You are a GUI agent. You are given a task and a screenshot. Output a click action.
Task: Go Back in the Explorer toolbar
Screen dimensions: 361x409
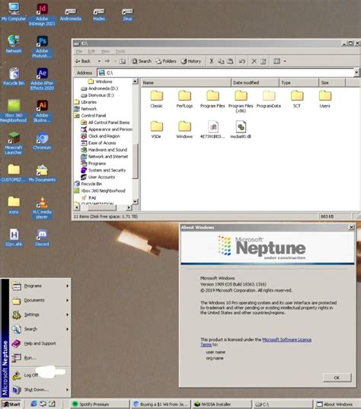[x=83, y=61]
